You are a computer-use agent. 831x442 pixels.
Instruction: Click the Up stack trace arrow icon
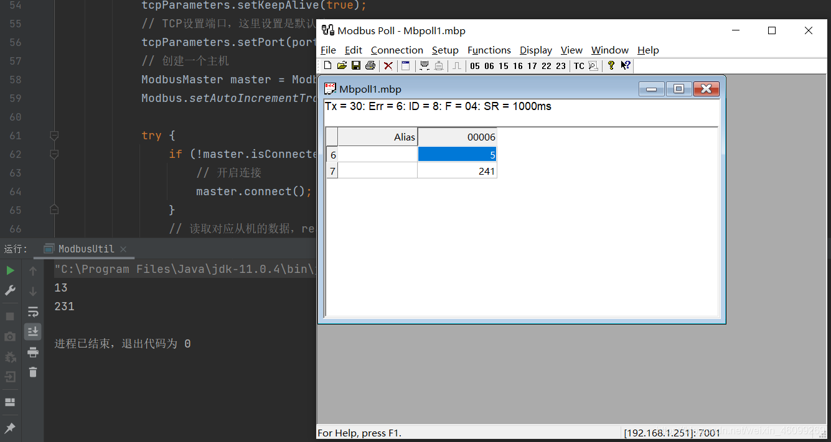[x=33, y=270]
